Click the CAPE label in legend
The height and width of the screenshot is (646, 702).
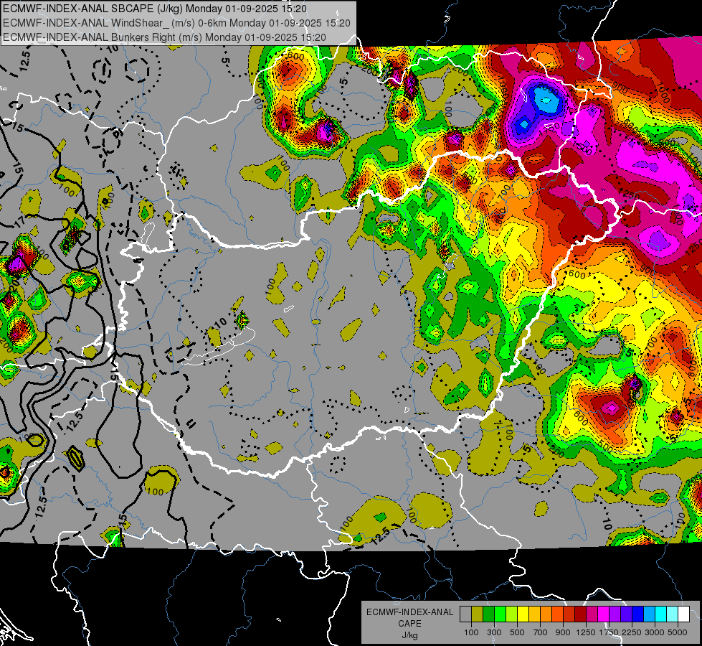(x=409, y=624)
